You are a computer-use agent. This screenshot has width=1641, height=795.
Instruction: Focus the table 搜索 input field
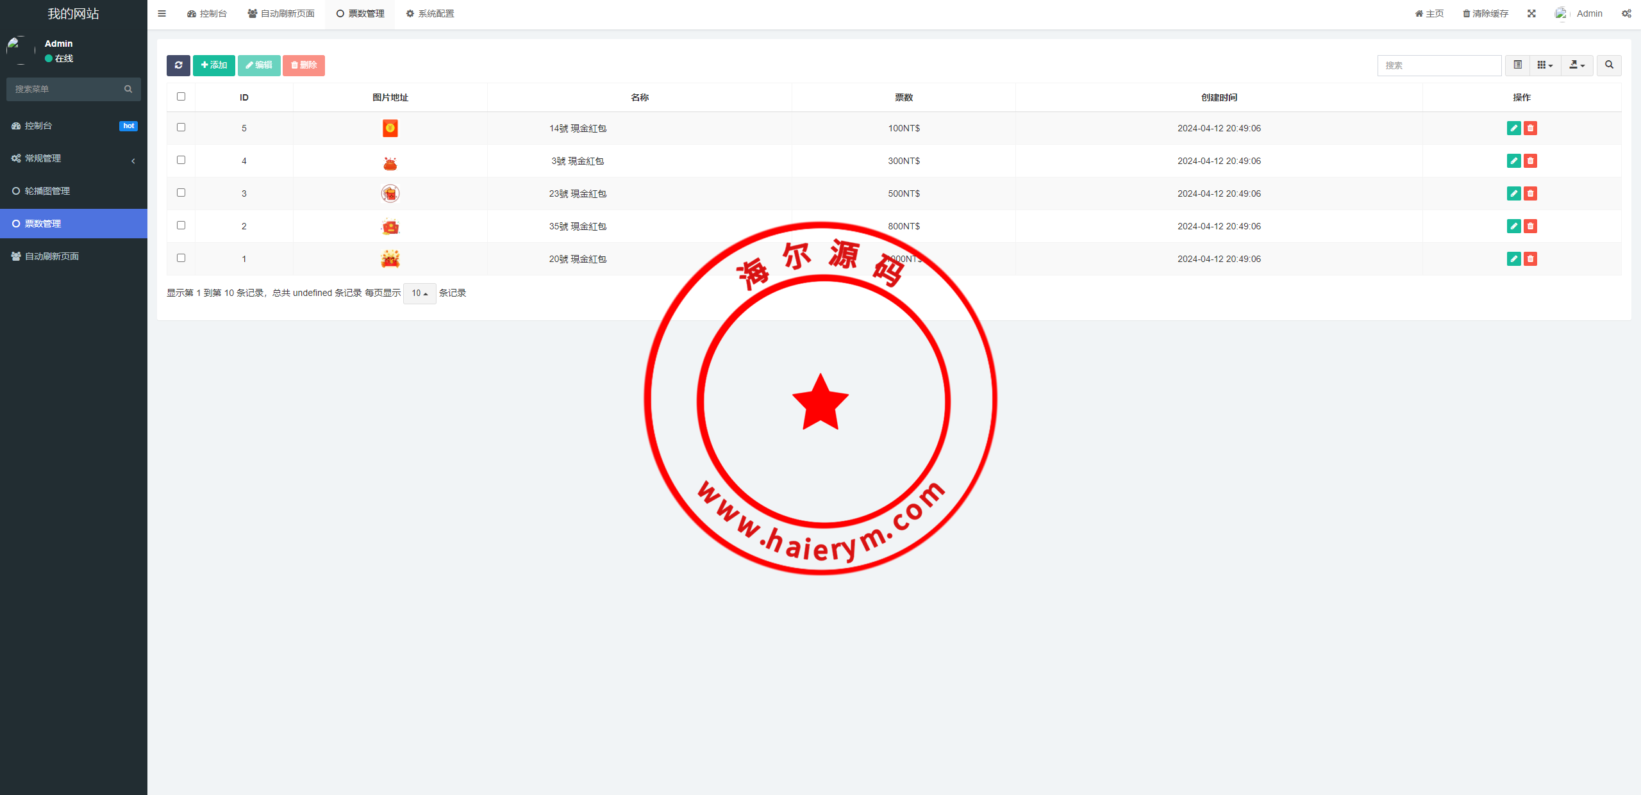[1438, 65]
